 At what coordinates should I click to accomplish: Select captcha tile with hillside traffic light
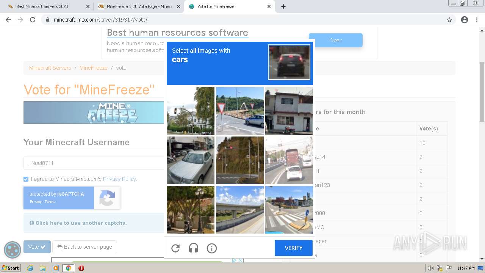[240, 160]
